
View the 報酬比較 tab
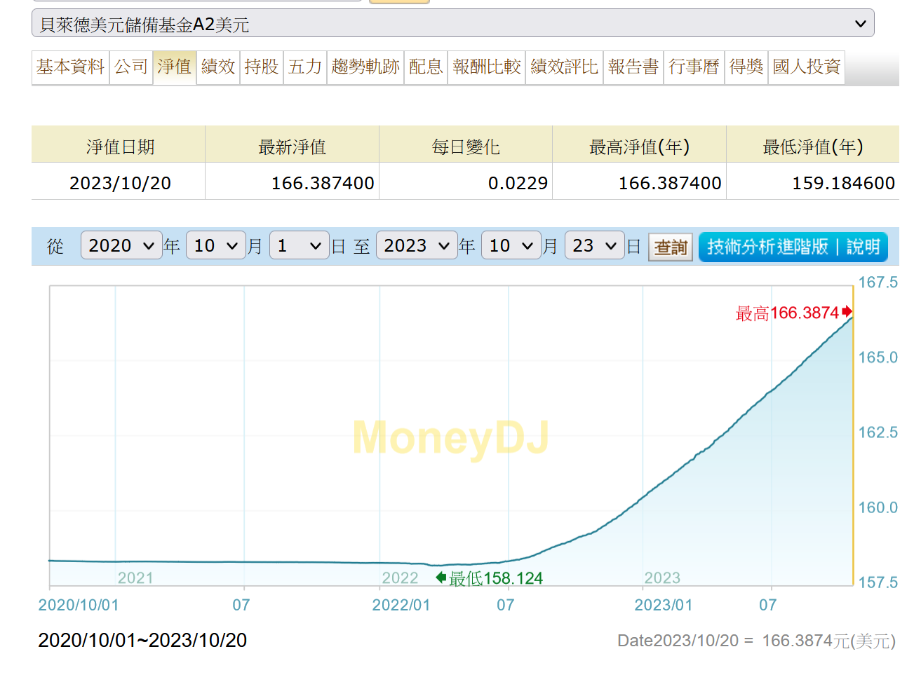487,67
